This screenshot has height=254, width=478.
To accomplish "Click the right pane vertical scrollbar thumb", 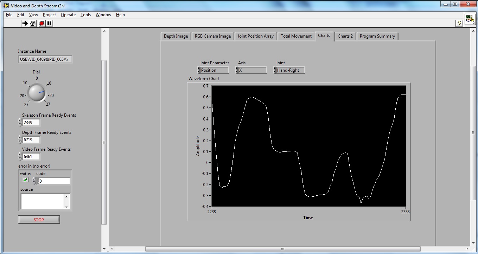I will click(x=473, y=132).
